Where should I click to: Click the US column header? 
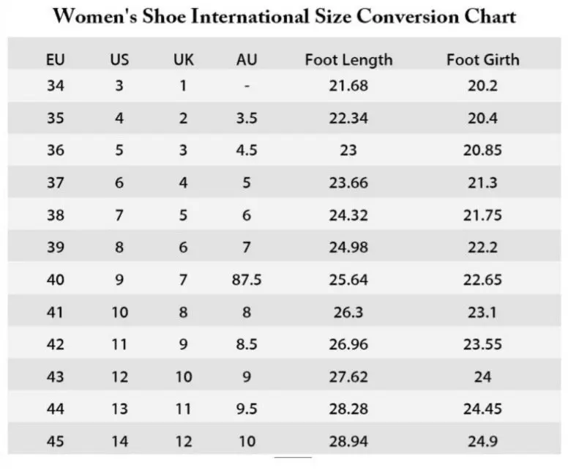click(x=119, y=59)
